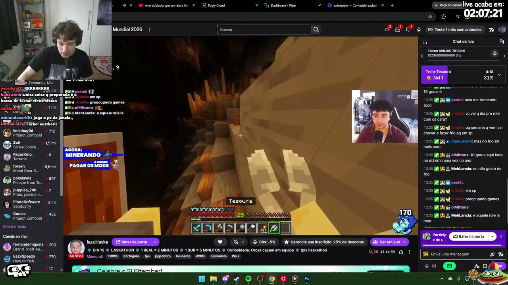Expand the Bater na porta dropdown in chat

click(x=492, y=236)
